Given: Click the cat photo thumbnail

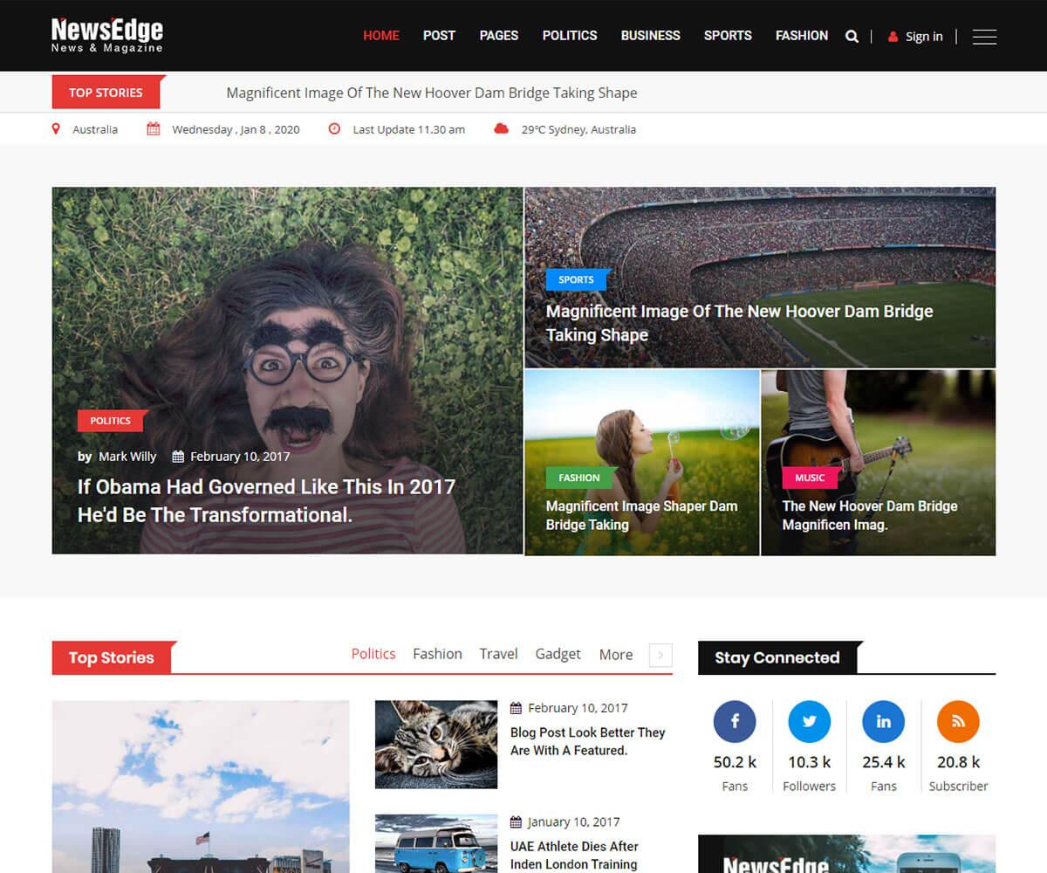Looking at the screenshot, I should 436,743.
